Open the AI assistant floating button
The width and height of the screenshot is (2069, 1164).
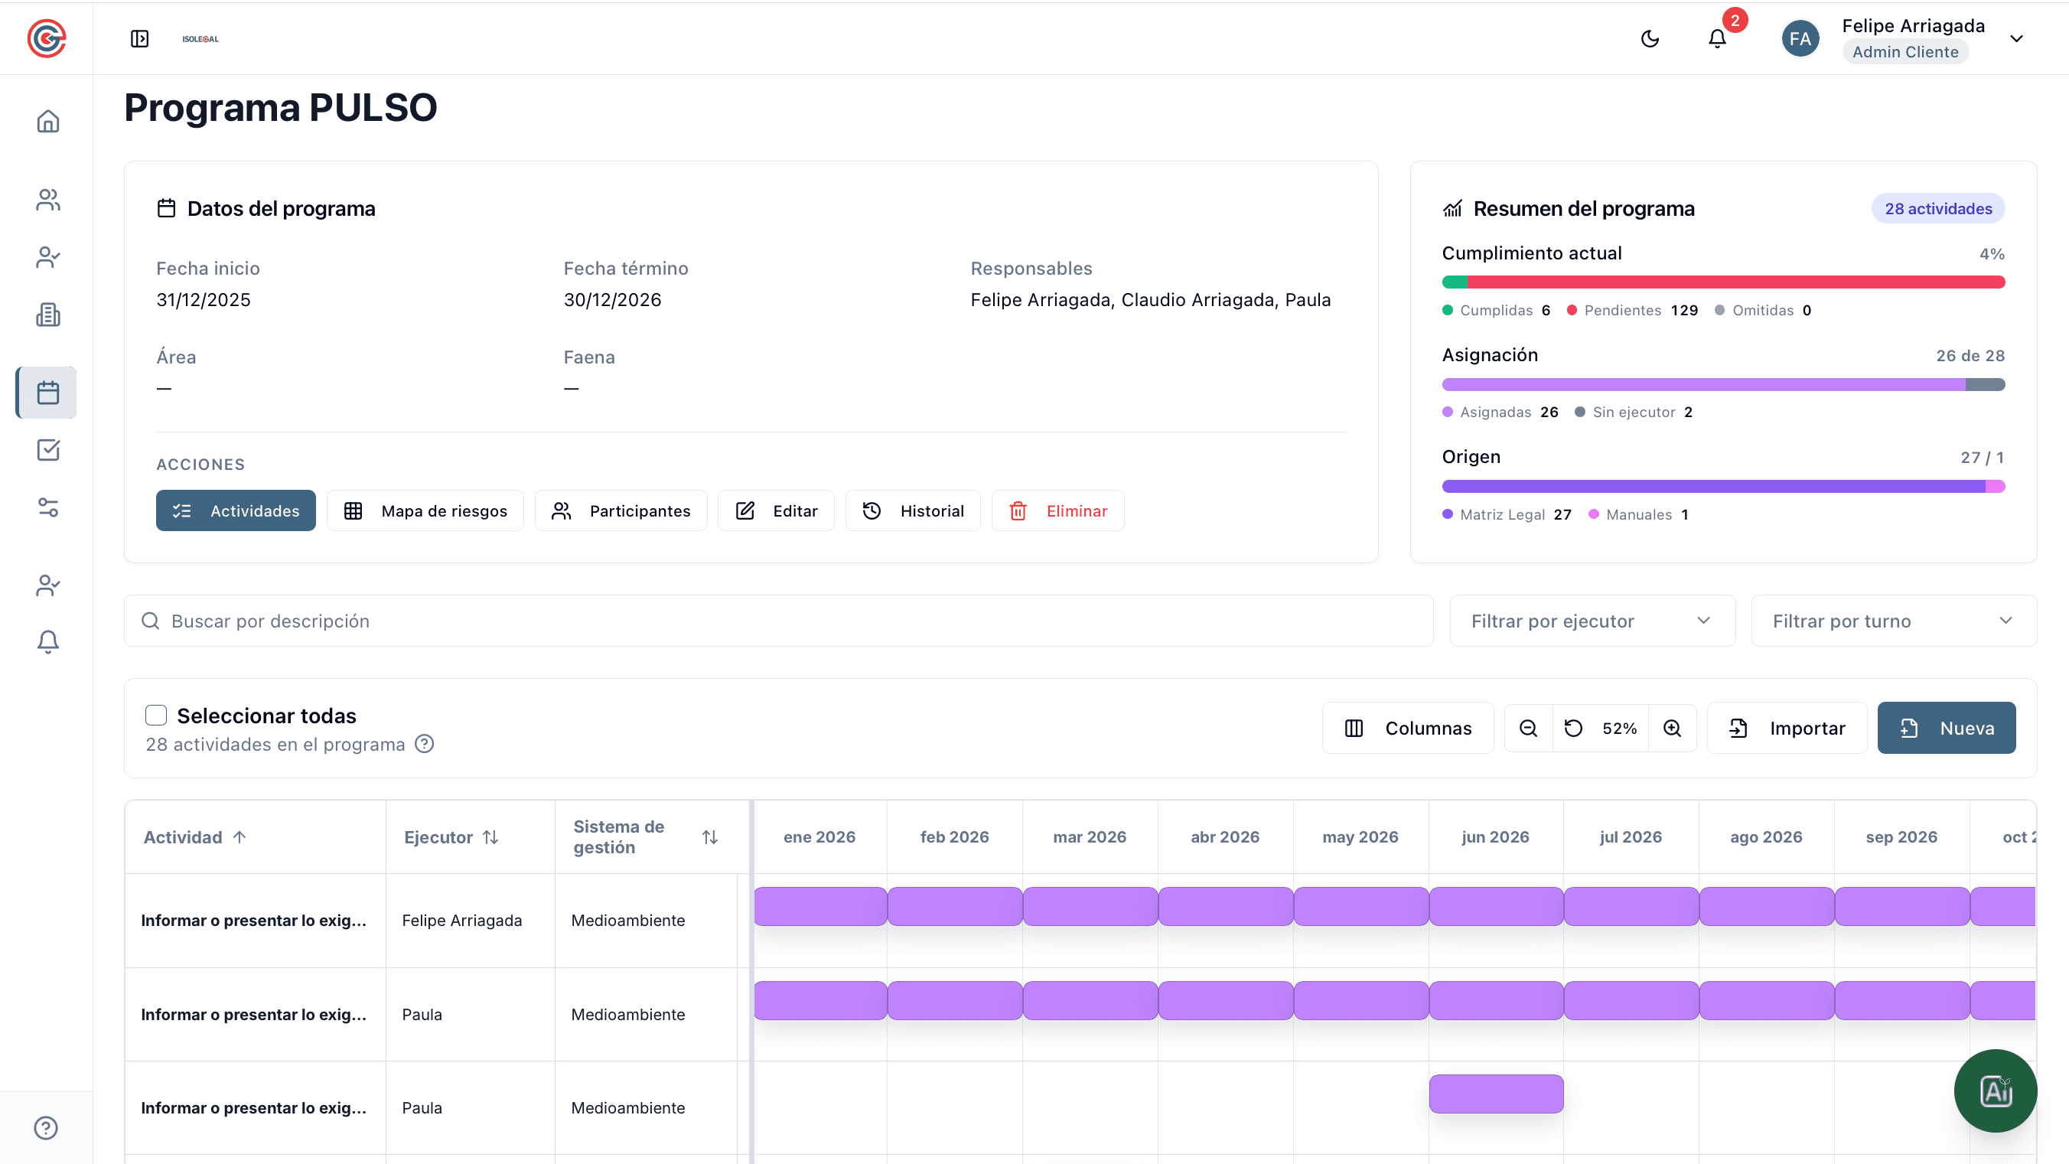click(x=1995, y=1091)
